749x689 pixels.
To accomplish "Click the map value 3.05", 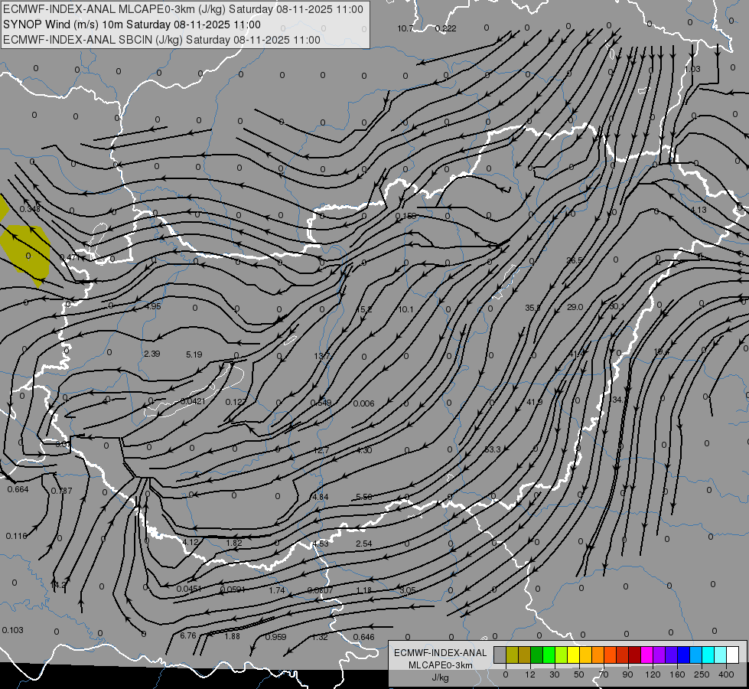I will (x=408, y=590).
